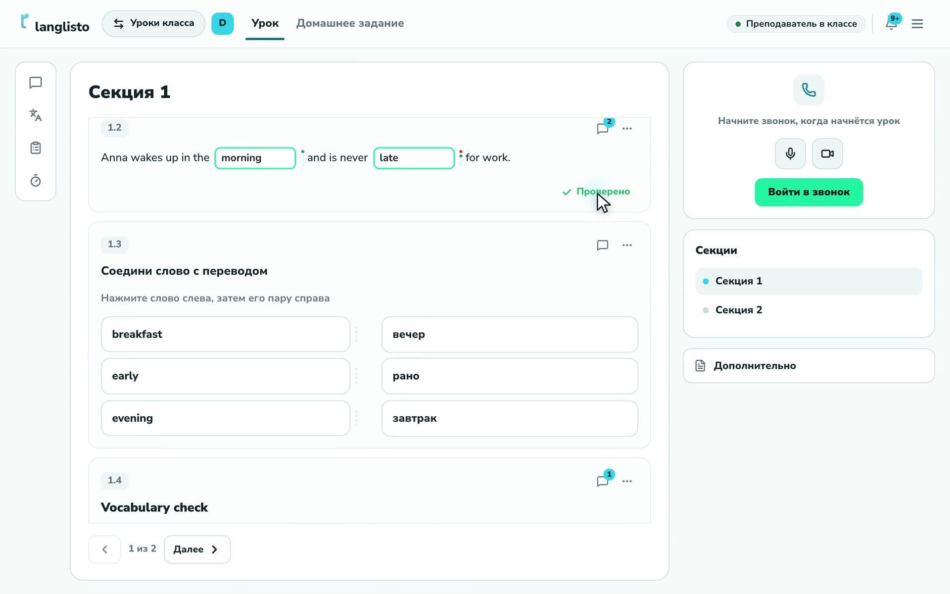Open the timer icon in sidebar
The width and height of the screenshot is (950, 594).
36,181
